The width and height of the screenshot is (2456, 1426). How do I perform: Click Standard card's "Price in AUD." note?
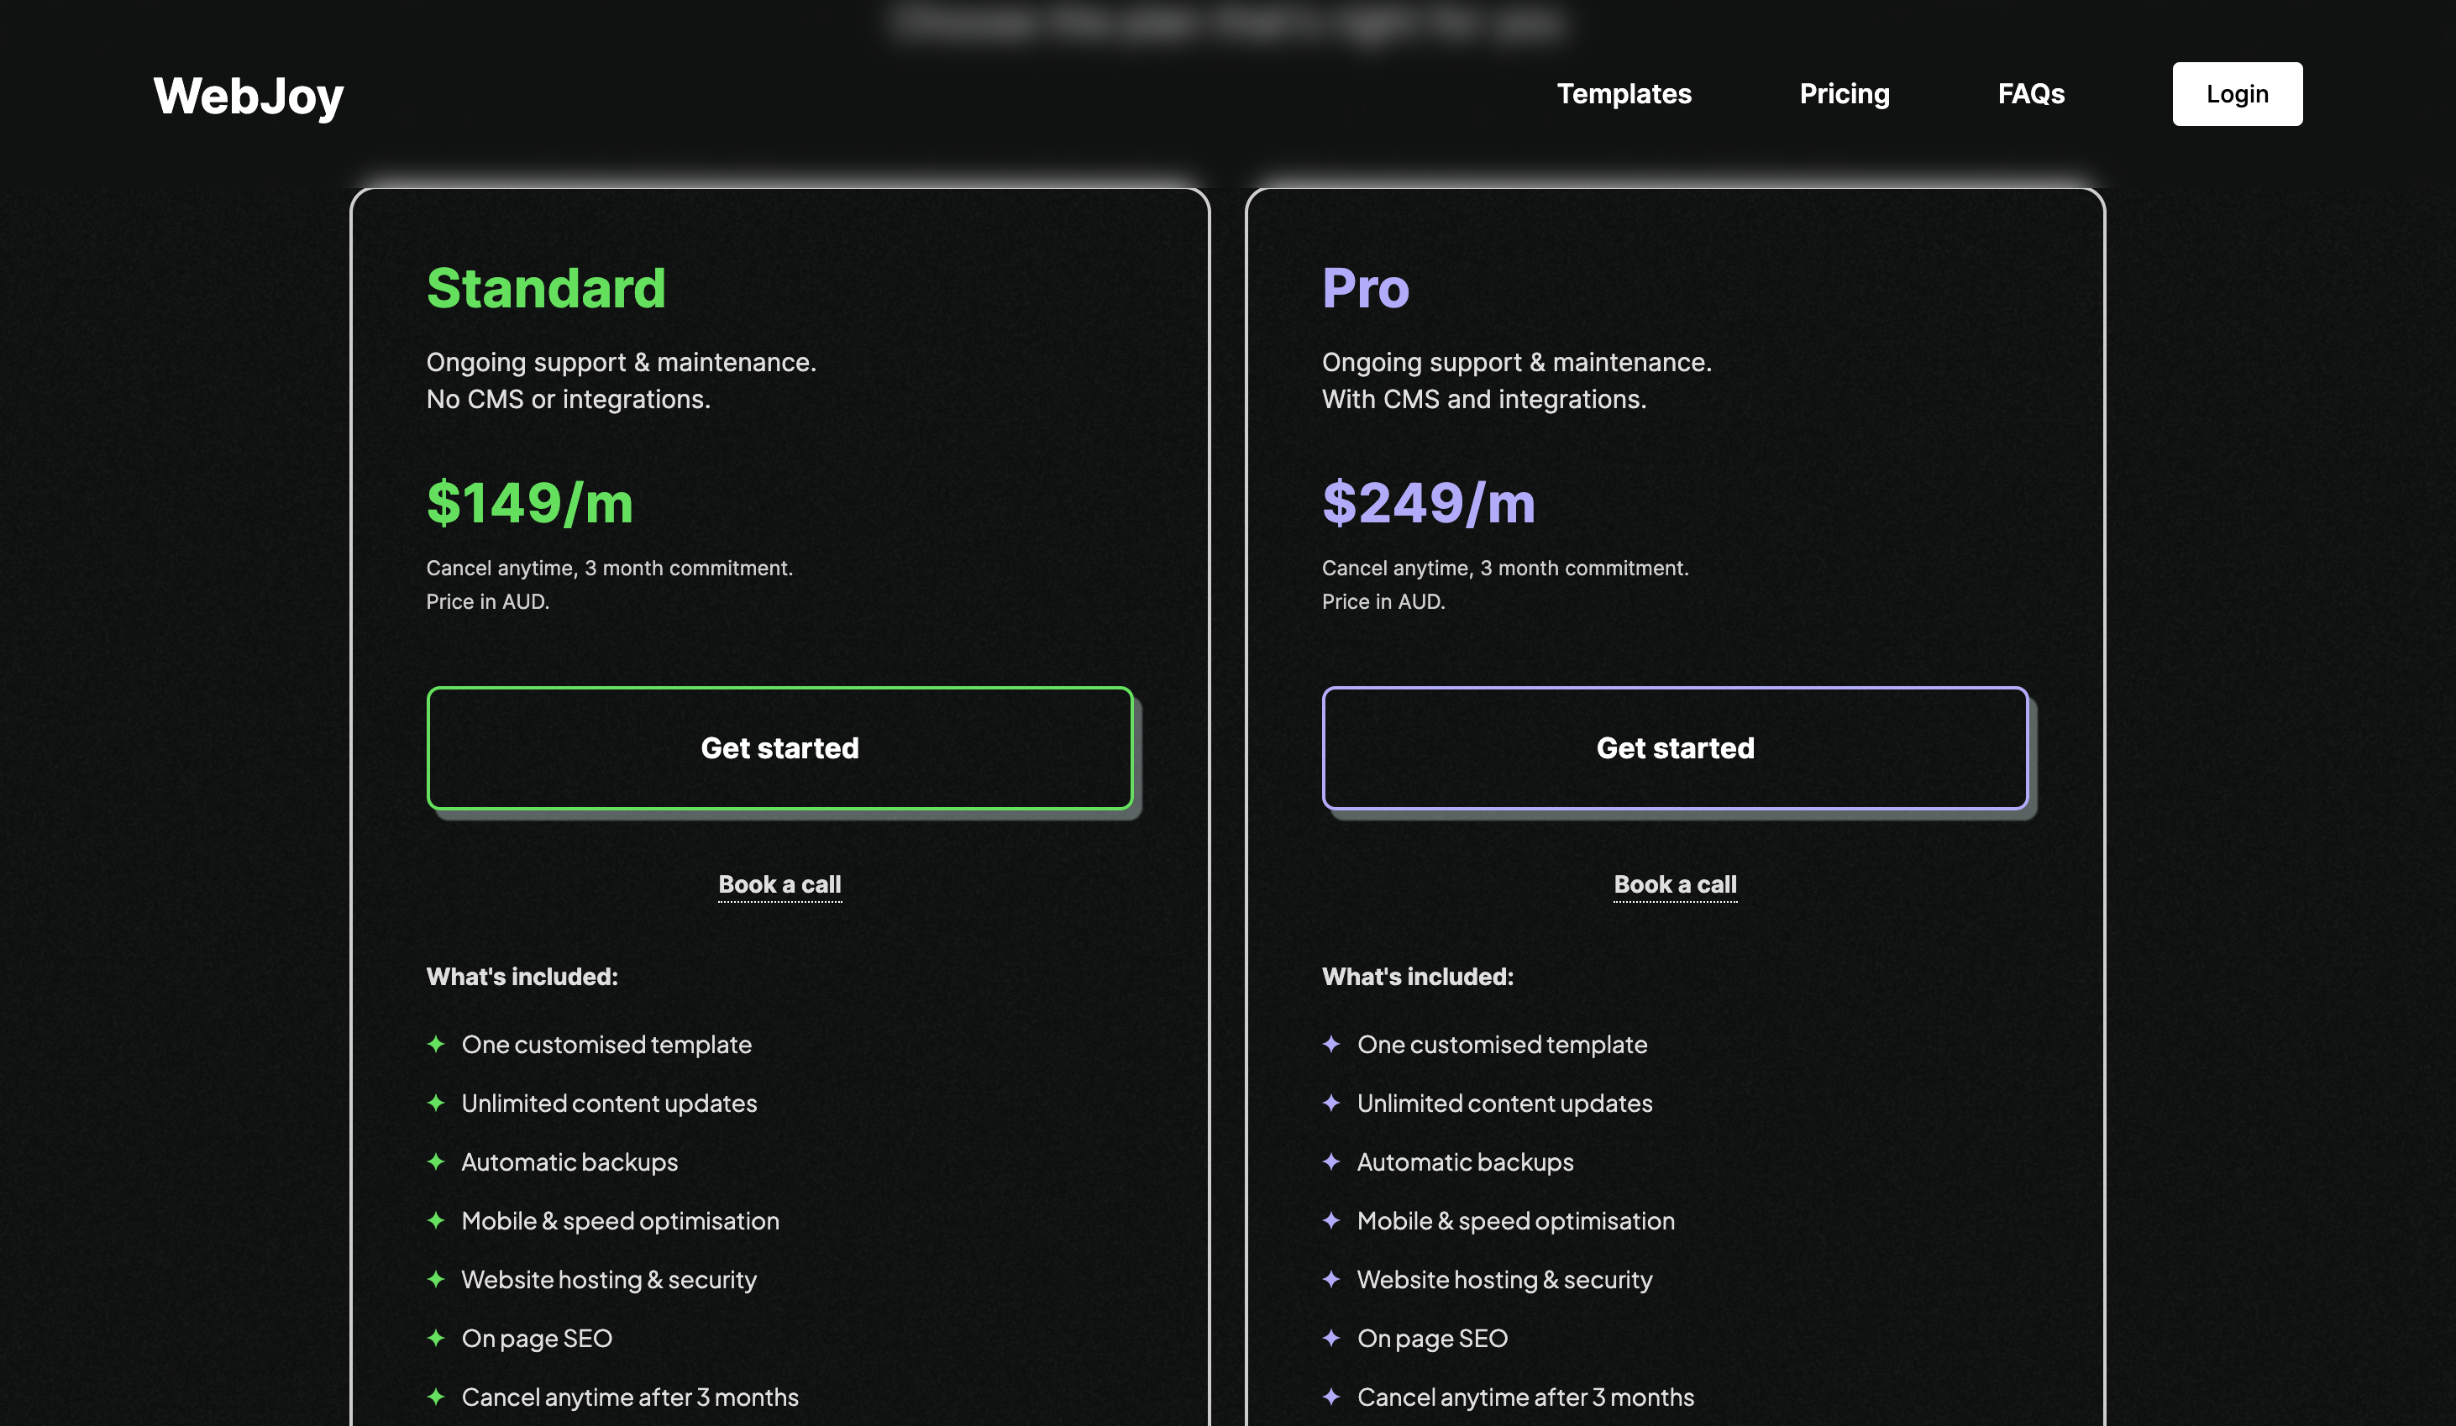point(487,601)
